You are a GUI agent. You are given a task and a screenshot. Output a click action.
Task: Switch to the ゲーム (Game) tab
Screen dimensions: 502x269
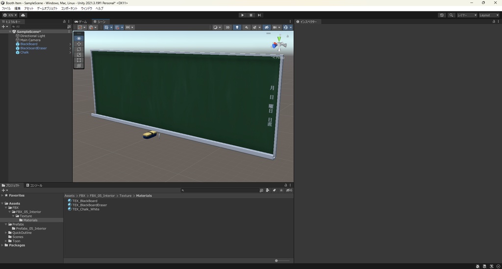81,22
